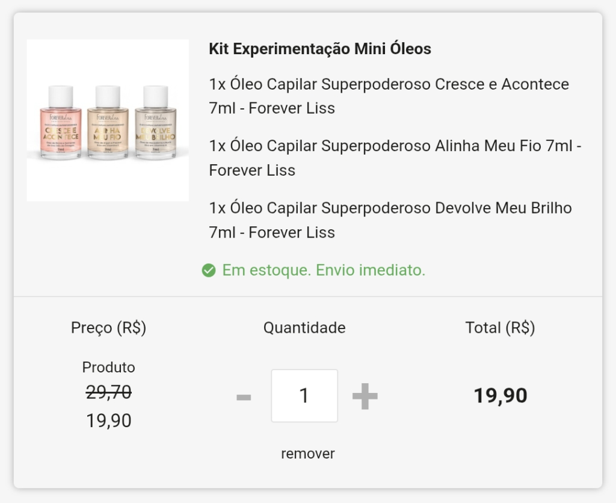The width and height of the screenshot is (616, 503).
Task: Click "Em estoque. Envio imediato." status text
Action: pos(324,271)
